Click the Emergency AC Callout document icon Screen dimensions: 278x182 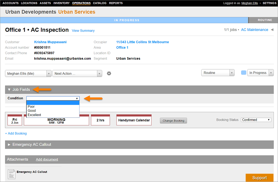[12, 174]
